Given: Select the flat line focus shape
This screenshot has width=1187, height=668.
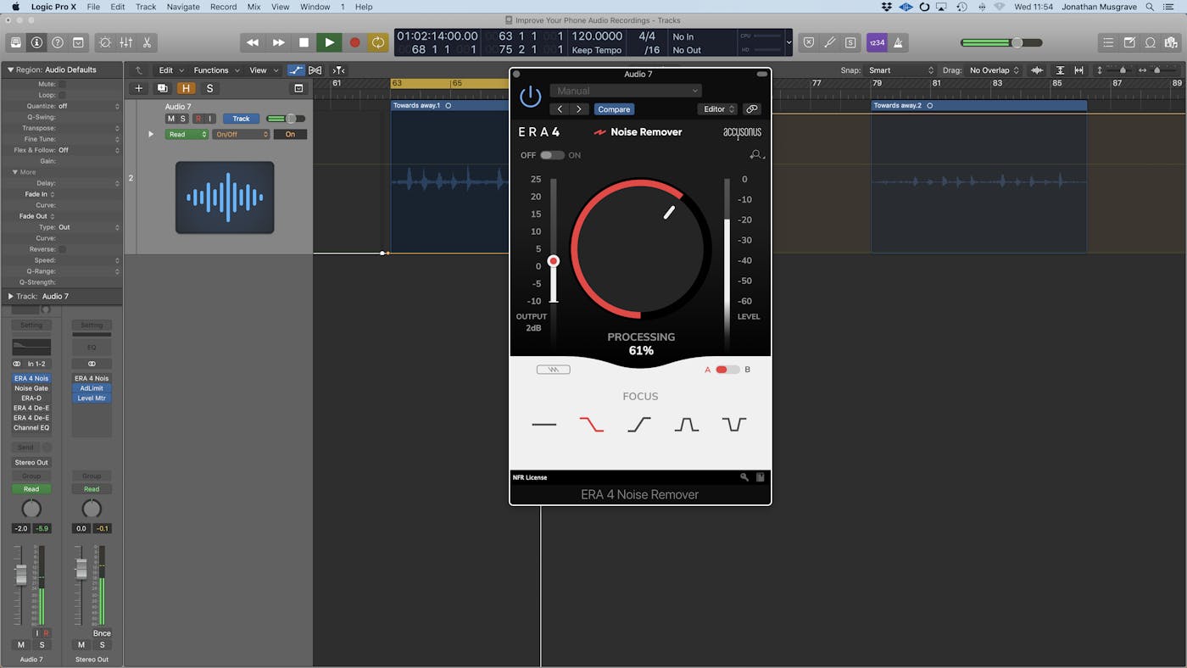Looking at the screenshot, I should (544, 424).
